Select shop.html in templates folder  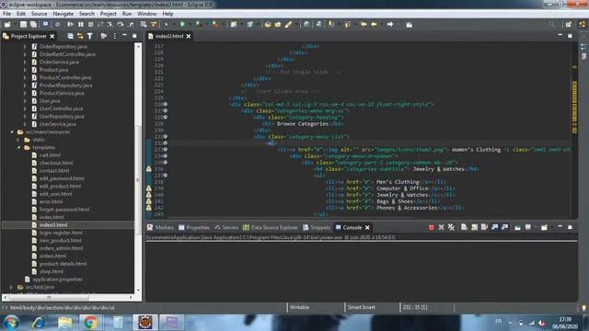point(52,271)
